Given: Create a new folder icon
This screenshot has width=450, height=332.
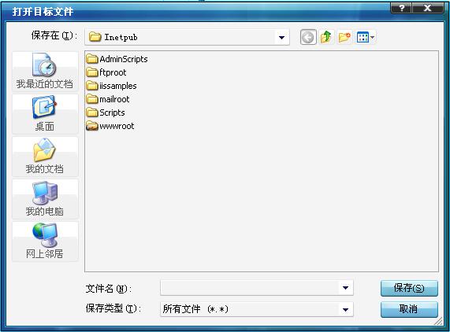Looking at the screenshot, I should click(x=344, y=37).
